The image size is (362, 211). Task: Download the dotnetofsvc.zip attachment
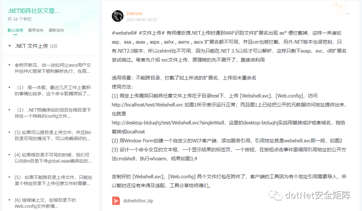point(138,201)
